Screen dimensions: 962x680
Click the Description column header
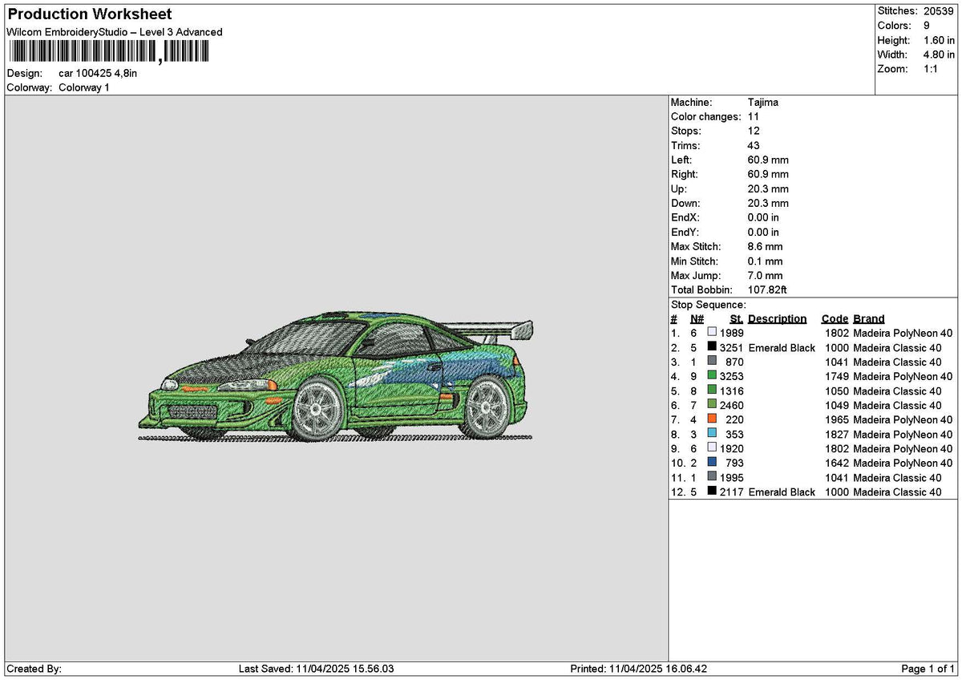778,318
